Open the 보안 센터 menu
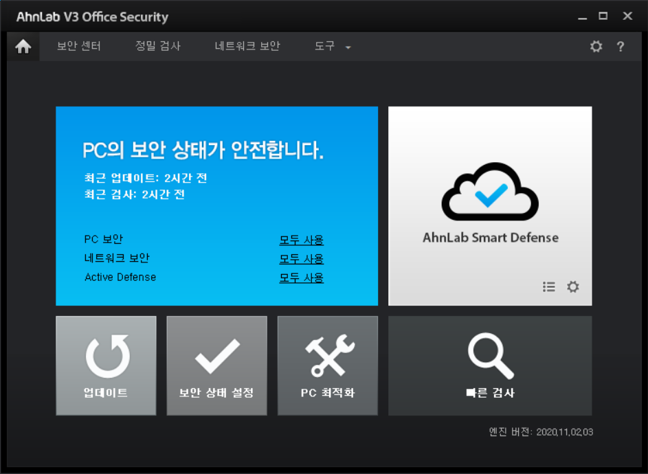 point(79,47)
